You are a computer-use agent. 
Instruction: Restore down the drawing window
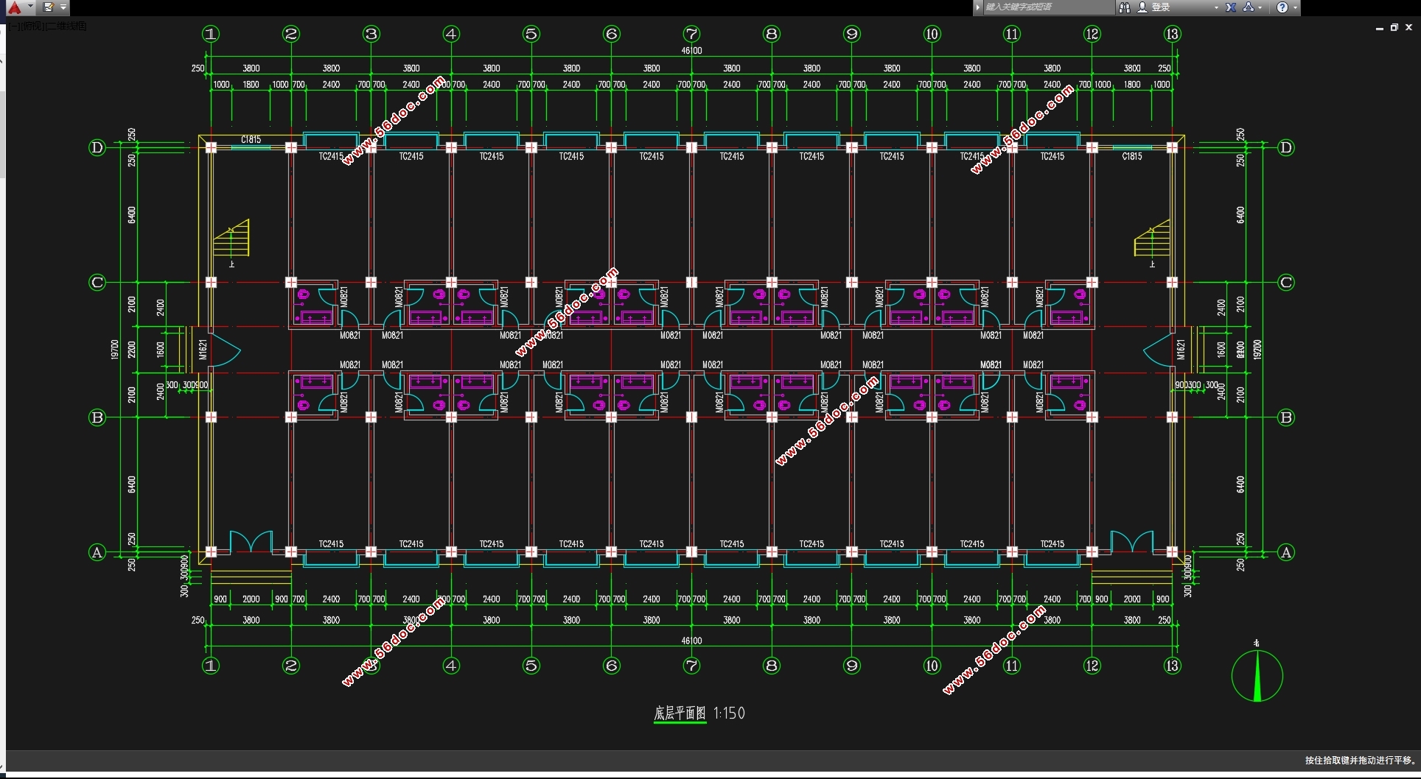[x=1394, y=27]
